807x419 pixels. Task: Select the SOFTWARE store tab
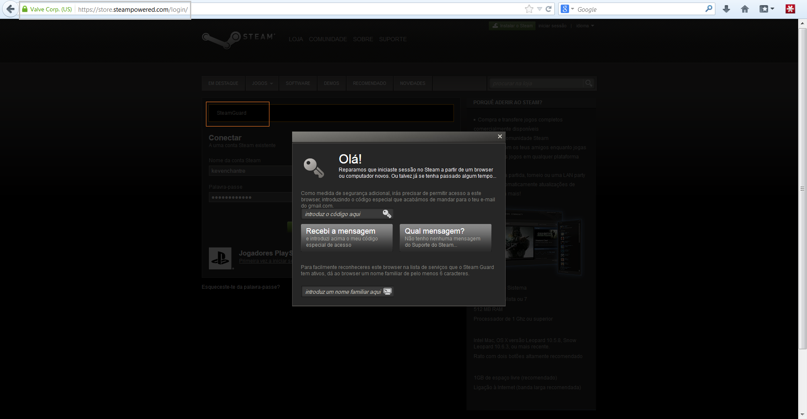click(298, 83)
